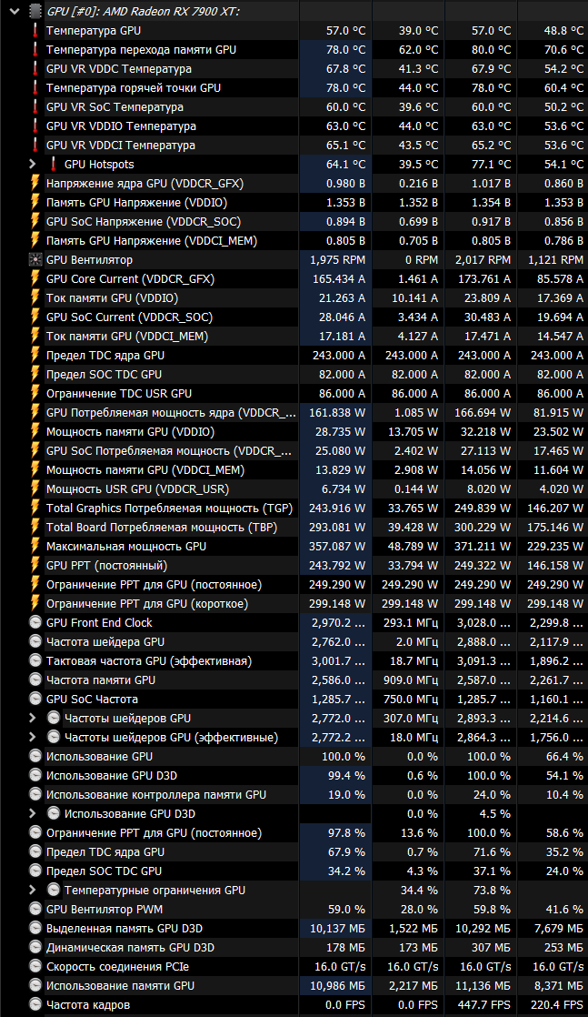The width and height of the screenshot is (588, 1017).
Task: Click lightning icon of GPU PPT (постоянный)
Action: (35, 566)
